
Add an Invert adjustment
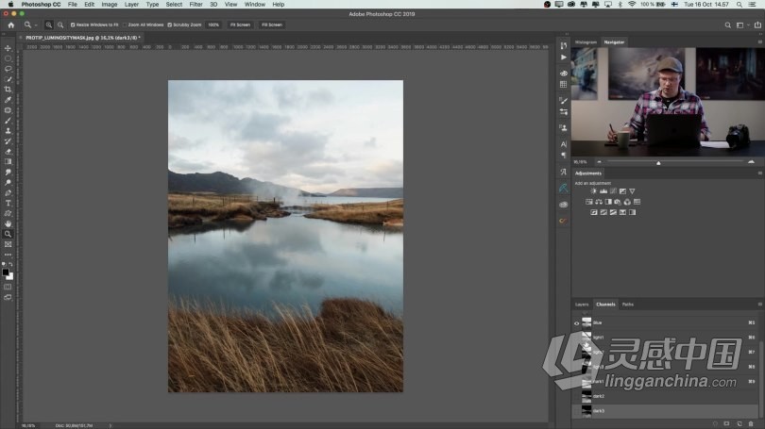[594, 212]
